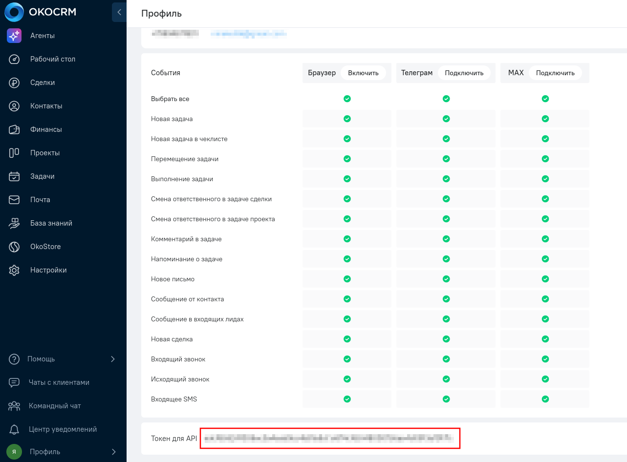Open Сделки via the ruble icon

point(14,83)
